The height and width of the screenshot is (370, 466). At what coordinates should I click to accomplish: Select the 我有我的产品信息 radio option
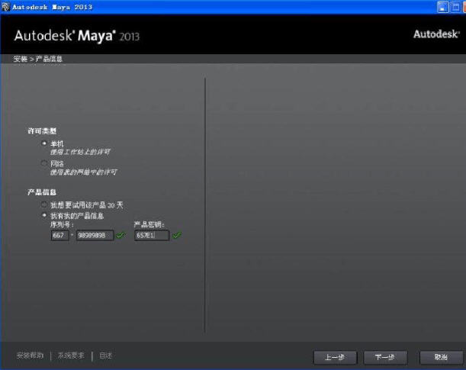[44, 215]
